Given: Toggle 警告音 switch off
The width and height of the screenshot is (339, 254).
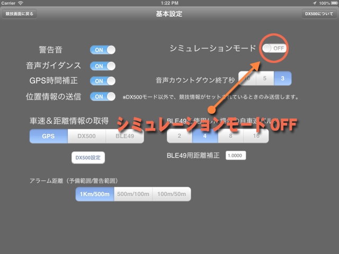Looking at the screenshot, I should [x=102, y=50].
